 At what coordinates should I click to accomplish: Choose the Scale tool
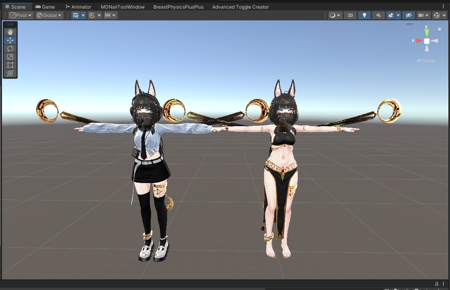point(10,57)
